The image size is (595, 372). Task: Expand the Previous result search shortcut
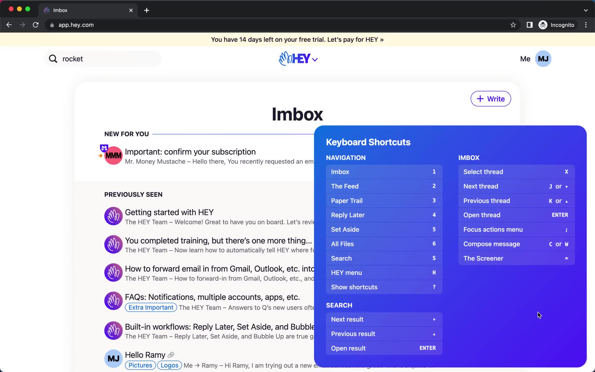(x=383, y=334)
